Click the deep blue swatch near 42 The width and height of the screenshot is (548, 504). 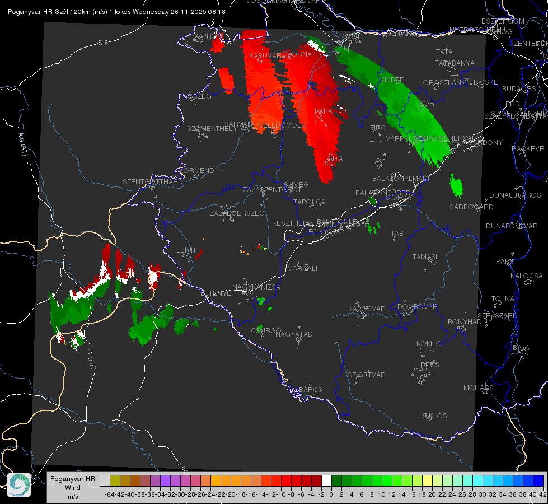point(538,480)
